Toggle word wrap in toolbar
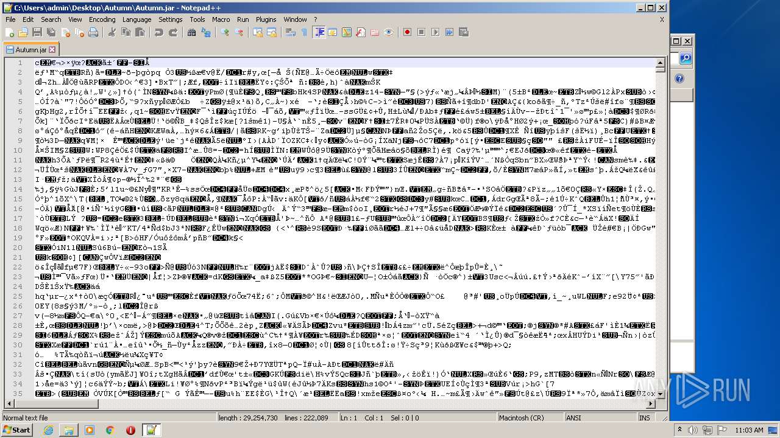Viewport: 780px width, 438px height. pyautogui.click(x=290, y=32)
